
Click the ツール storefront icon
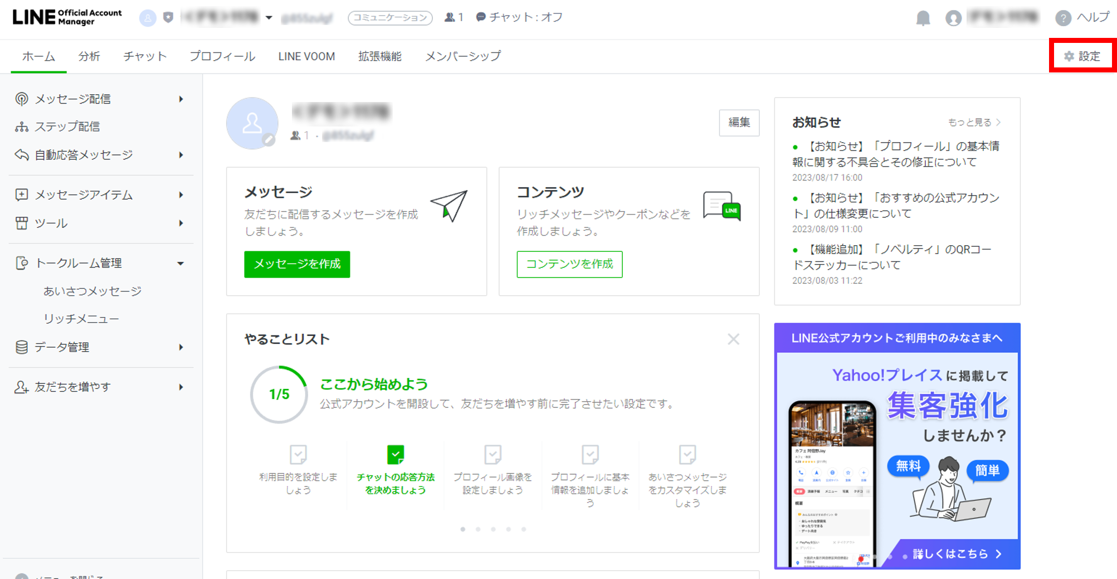[x=22, y=223]
